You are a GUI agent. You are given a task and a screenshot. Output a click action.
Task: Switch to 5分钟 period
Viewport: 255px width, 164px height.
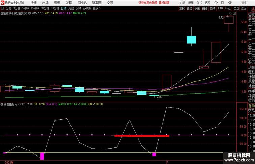(x=25, y=8)
